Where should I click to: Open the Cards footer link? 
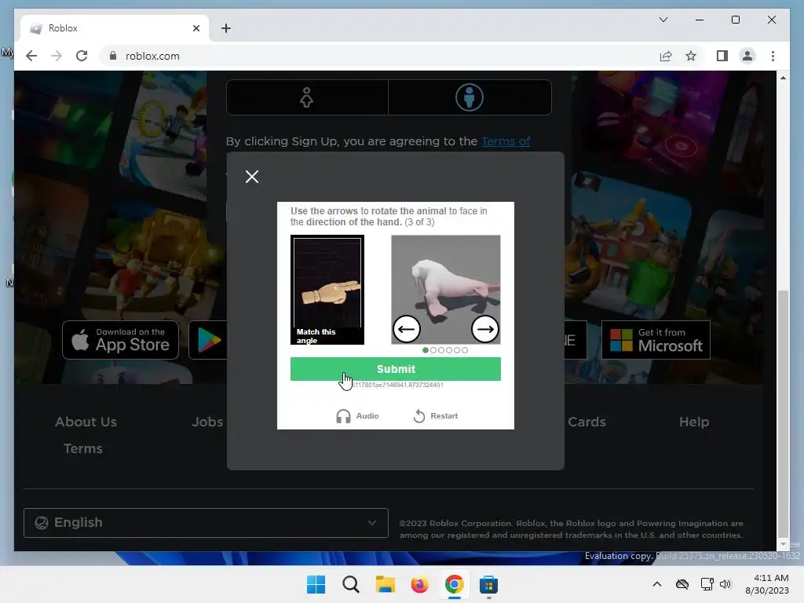(587, 422)
